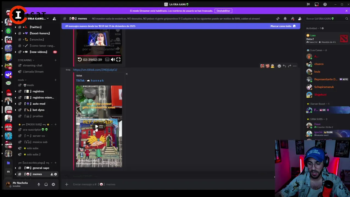Add a channel to MODO SUB category
The width and height of the screenshot is (350, 197).
point(56,124)
